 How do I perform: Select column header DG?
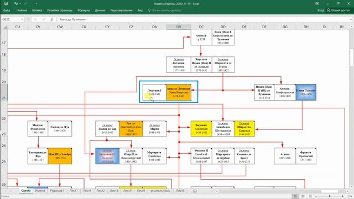click(x=285, y=27)
